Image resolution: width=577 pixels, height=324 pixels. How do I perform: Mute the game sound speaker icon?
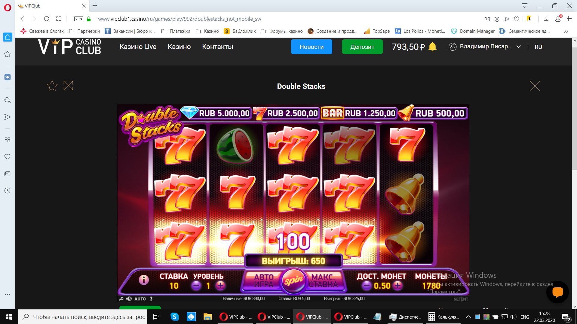pyautogui.click(x=129, y=299)
